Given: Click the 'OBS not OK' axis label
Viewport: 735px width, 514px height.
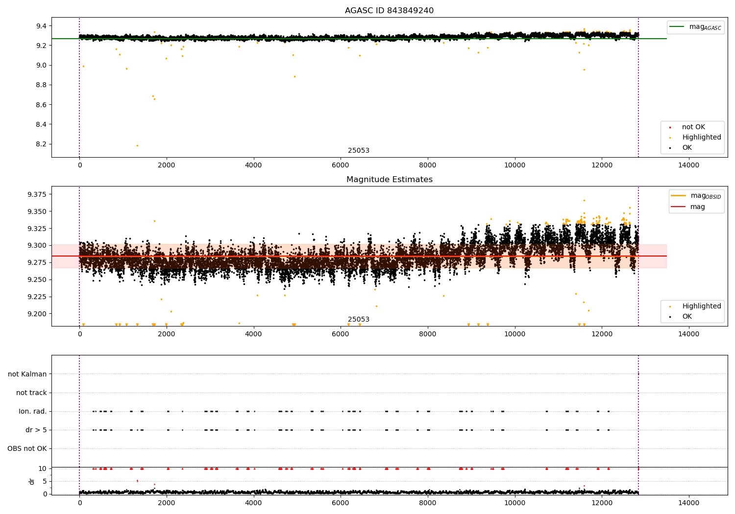Looking at the screenshot, I should (x=27, y=448).
